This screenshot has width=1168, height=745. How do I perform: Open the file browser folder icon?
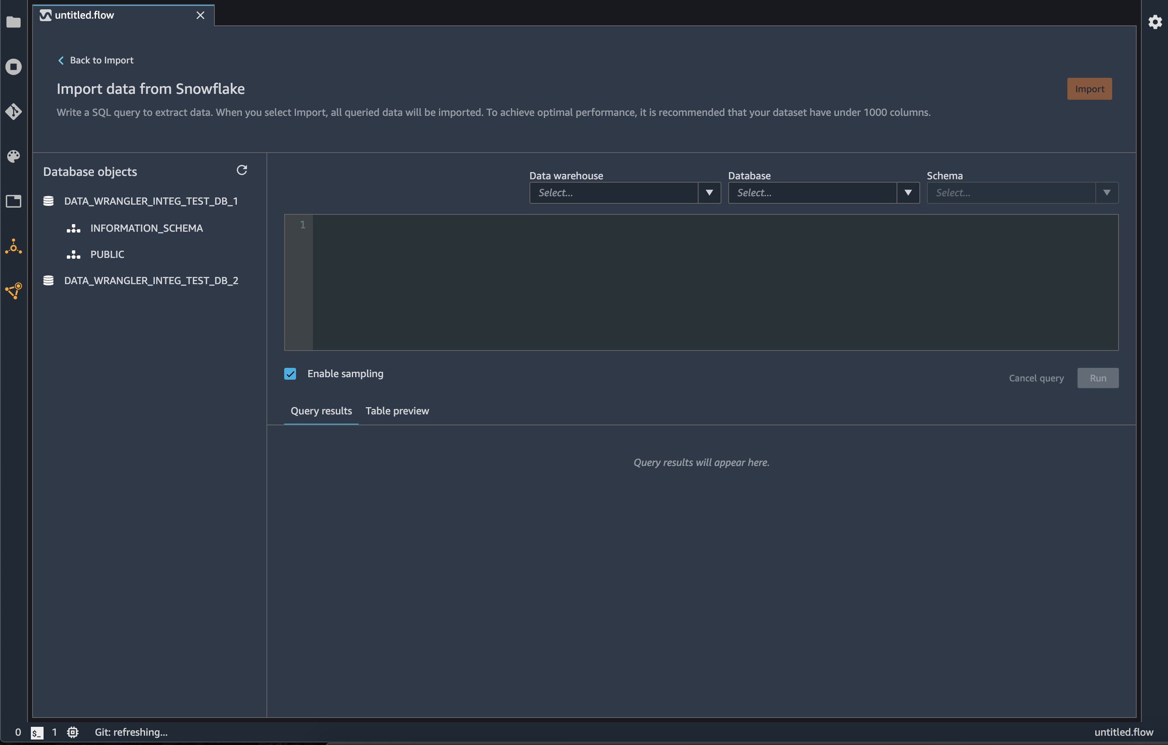click(14, 22)
